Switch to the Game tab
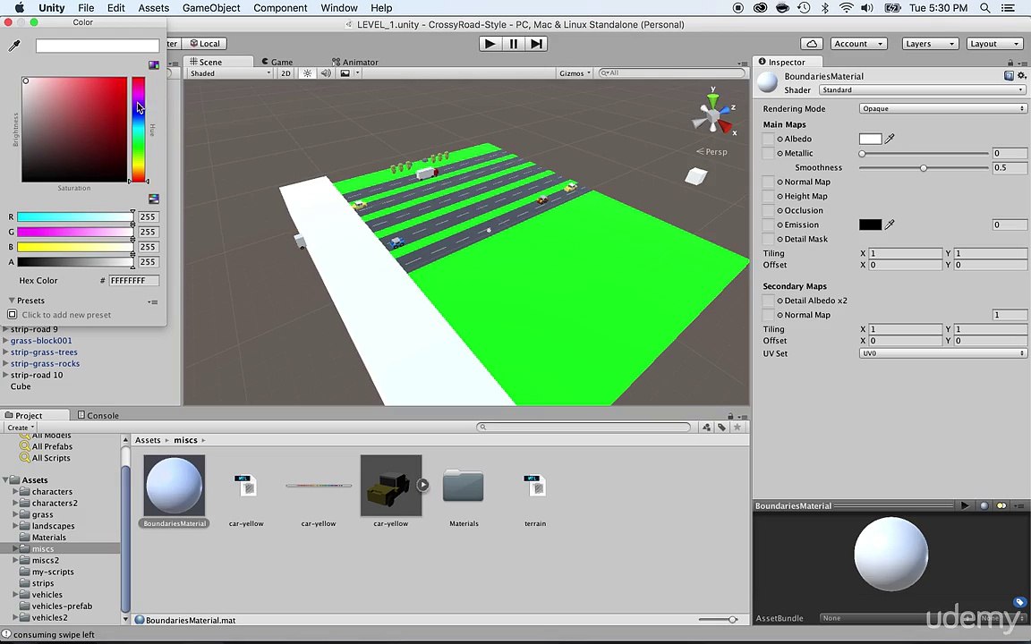The image size is (1031, 644). pos(277,62)
